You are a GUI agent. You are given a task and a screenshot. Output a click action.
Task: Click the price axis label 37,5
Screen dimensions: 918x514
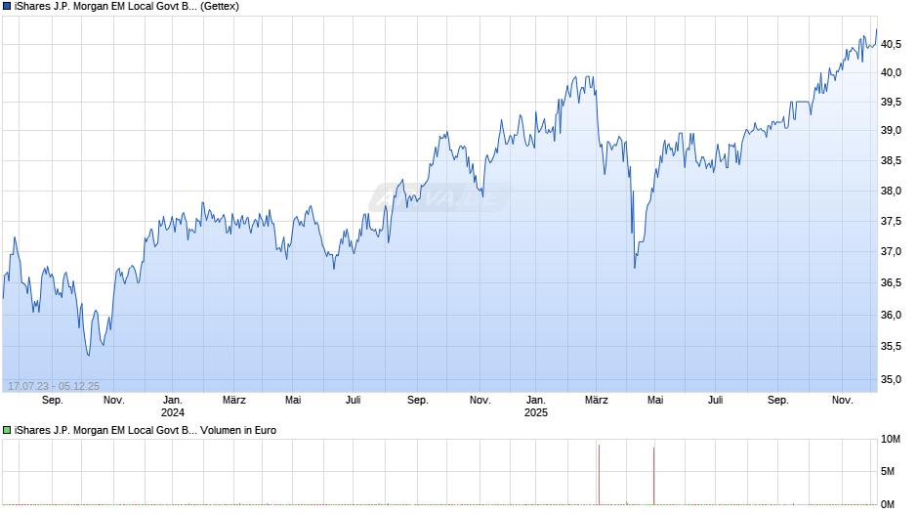pyautogui.click(x=891, y=222)
